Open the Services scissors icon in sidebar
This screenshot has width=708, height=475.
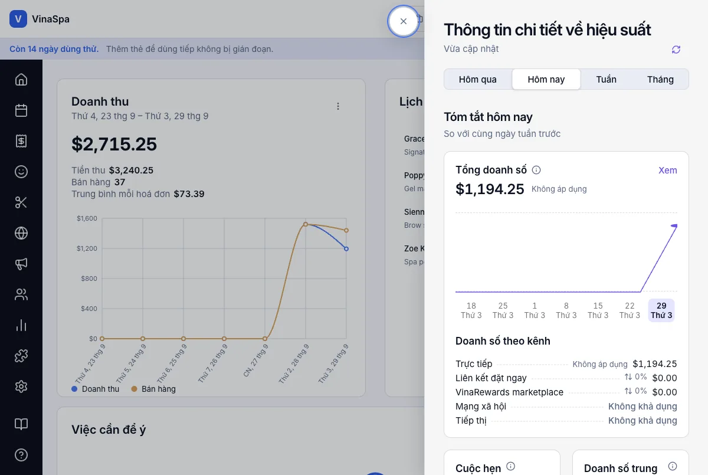(x=21, y=202)
